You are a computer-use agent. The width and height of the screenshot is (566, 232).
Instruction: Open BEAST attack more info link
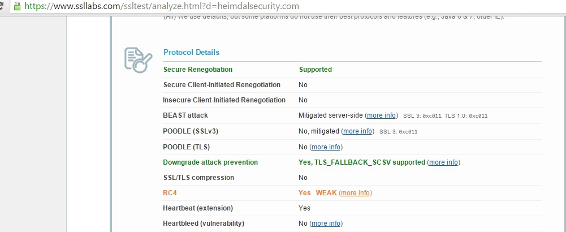[382, 115]
